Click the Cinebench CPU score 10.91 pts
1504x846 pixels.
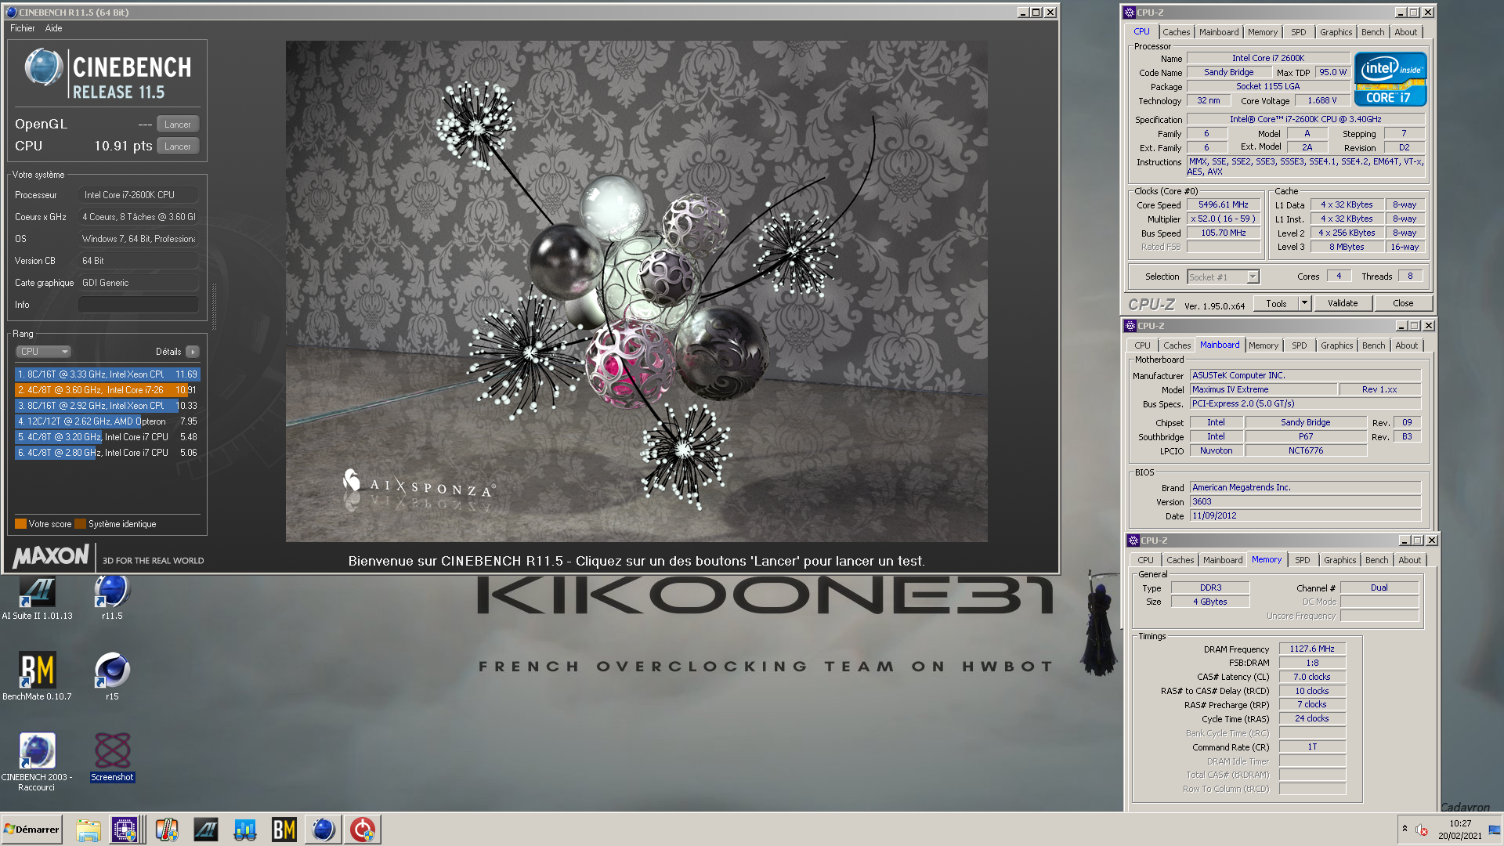123,146
